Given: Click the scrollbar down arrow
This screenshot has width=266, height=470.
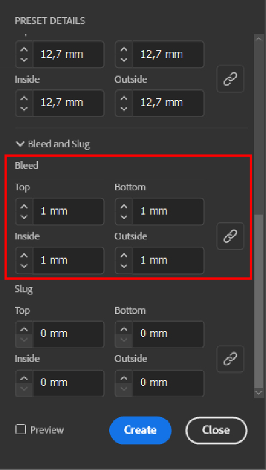Looking at the screenshot, I should [258, 392].
